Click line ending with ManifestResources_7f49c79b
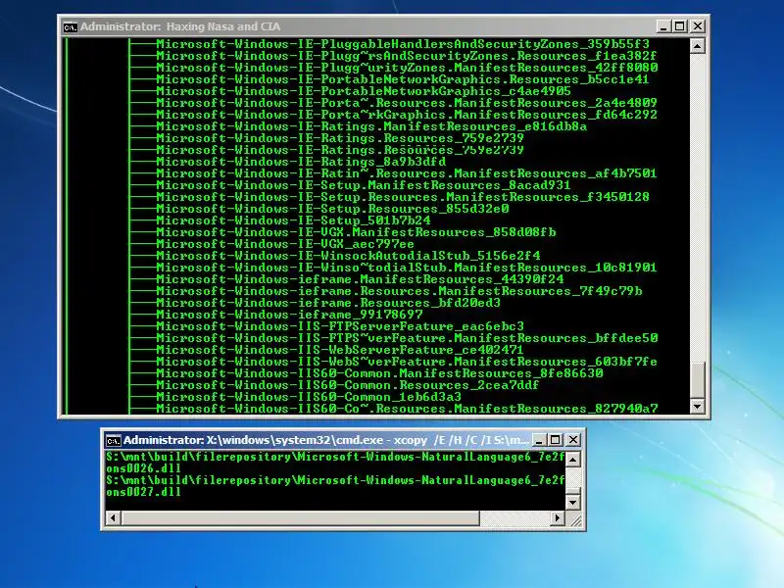This screenshot has height=588, width=784. click(399, 291)
